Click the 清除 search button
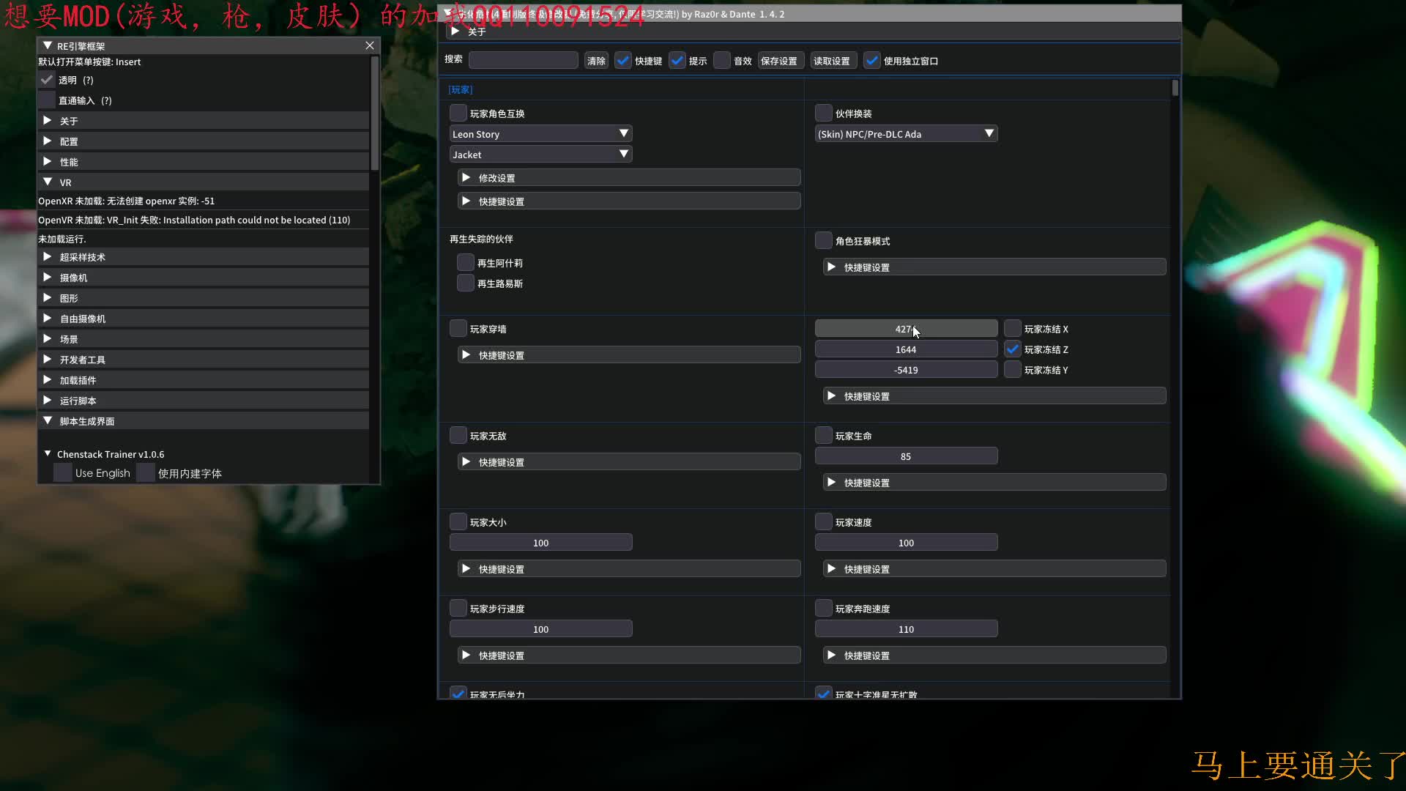1406x791 pixels. pos(596,61)
